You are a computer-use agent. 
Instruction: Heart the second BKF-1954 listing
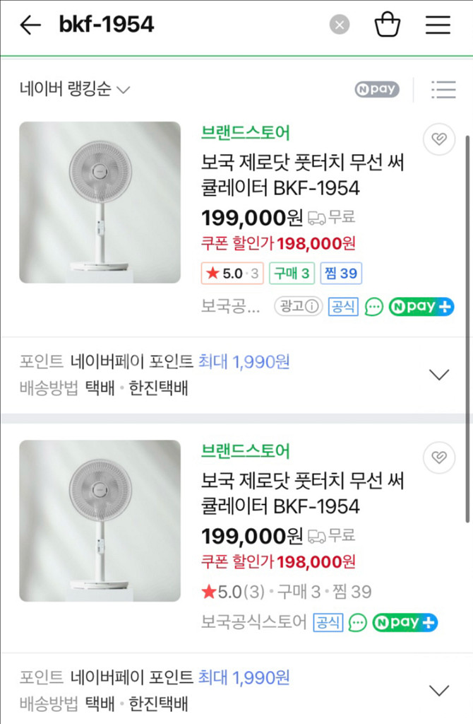click(x=438, y=457)
